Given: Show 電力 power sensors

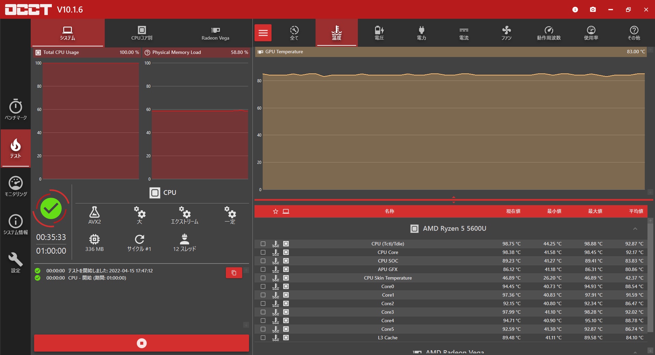Looking at the screenshot, I should coord(422,33).
